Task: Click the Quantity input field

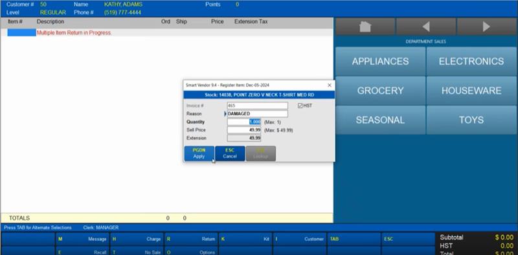Action: tap(244, 122)
